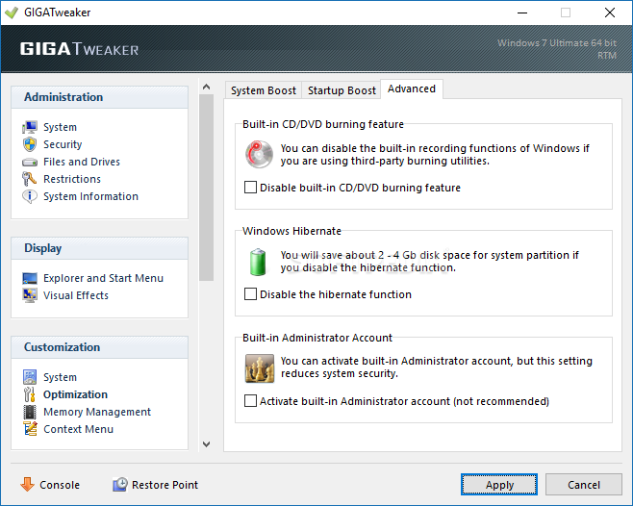Close the GIGATweaker window

pyautogui.click(x=610, y=13)
